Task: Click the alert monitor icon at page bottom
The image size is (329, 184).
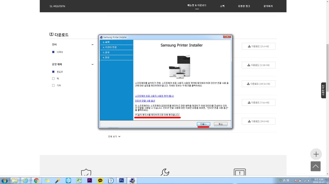Action: [x=240, y=172]
